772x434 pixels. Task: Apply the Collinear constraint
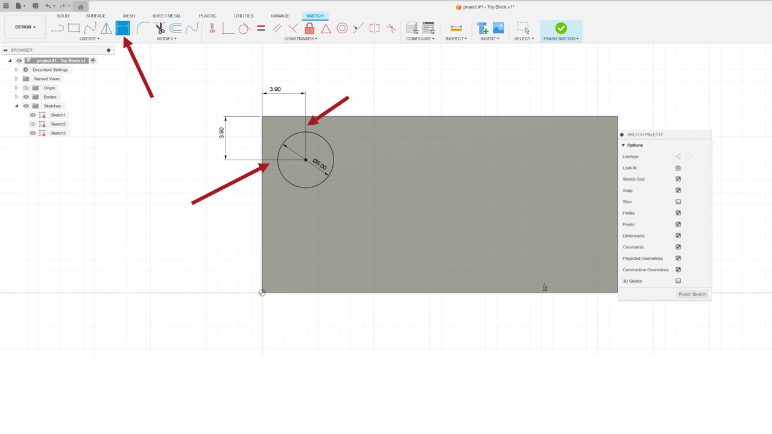358,28
